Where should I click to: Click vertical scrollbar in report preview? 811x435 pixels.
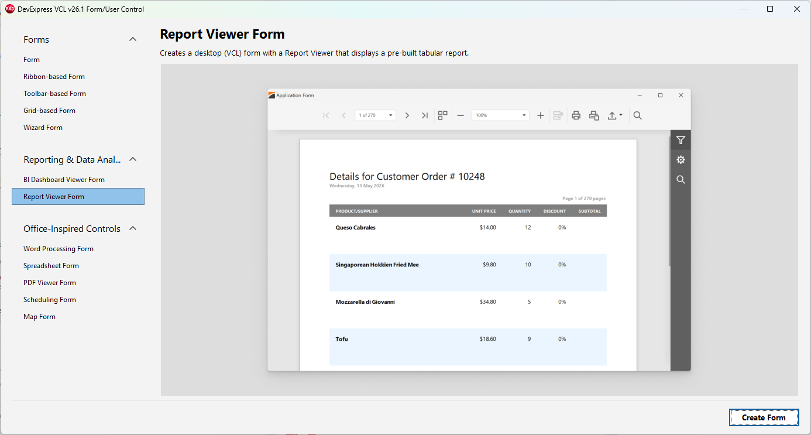point(669,201)
